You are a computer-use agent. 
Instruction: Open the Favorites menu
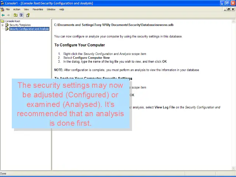click(38, 9)
